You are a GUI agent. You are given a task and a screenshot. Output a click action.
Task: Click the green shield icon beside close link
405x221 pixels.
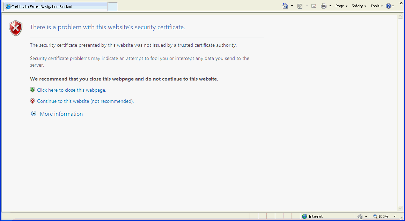[x=32, y=90]
